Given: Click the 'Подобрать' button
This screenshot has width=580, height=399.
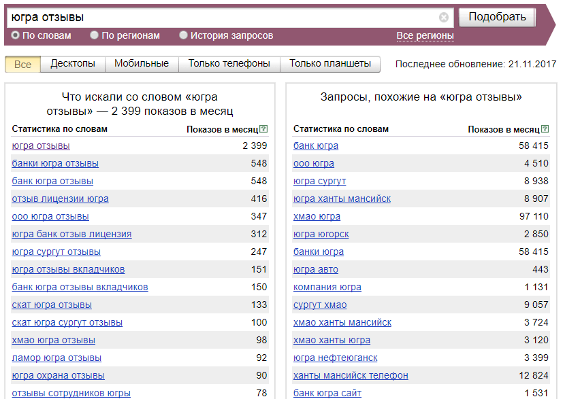Looking at the screenshot, I should point(497,17).
